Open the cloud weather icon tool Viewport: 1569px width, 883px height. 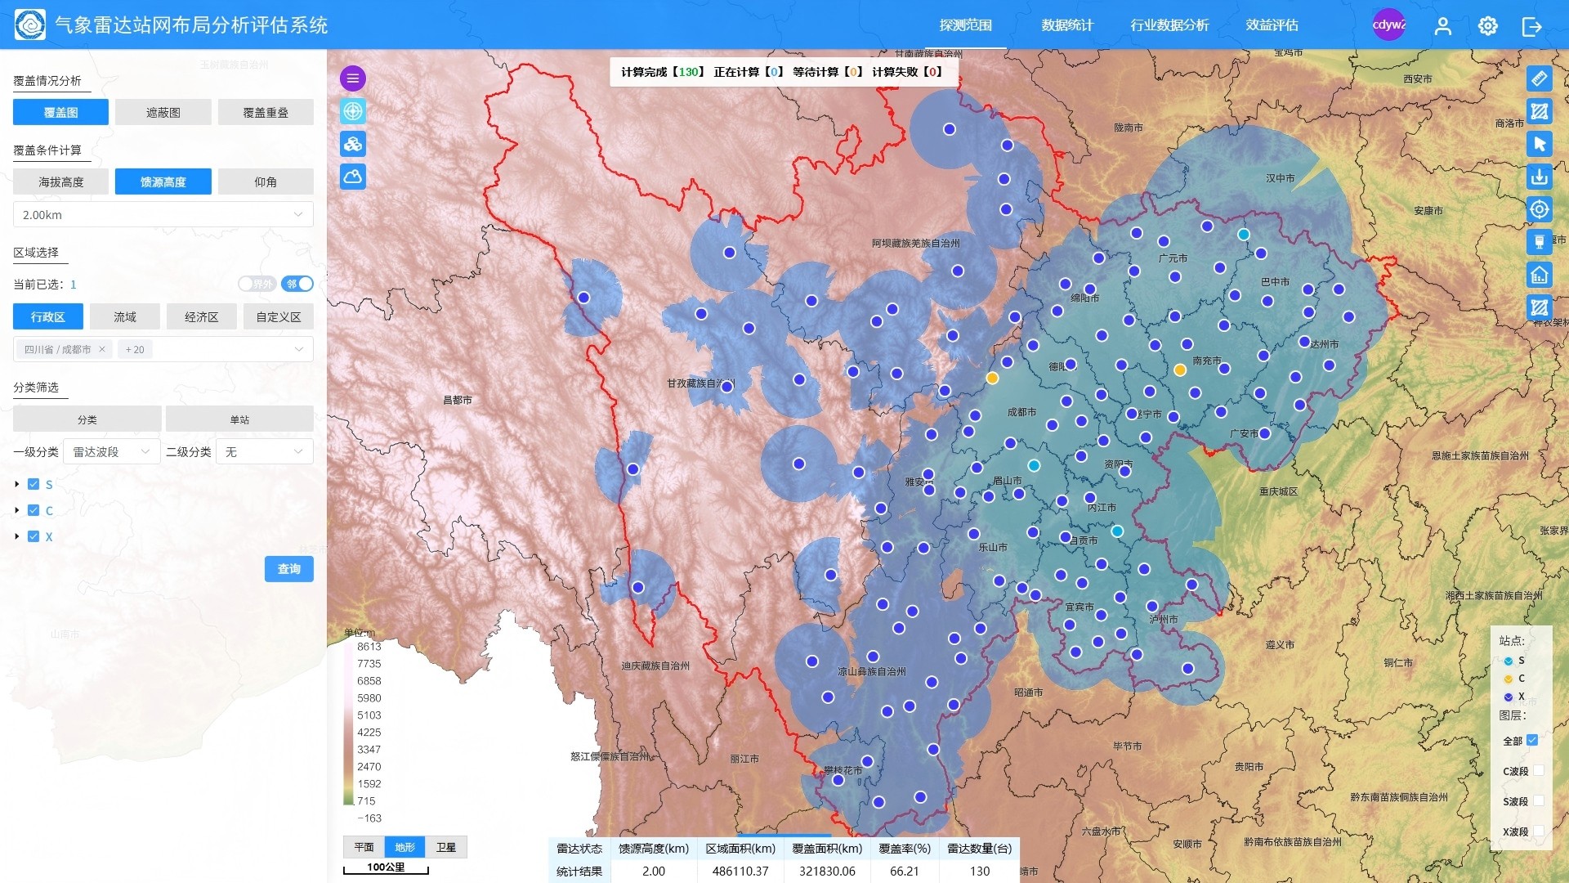353,177
